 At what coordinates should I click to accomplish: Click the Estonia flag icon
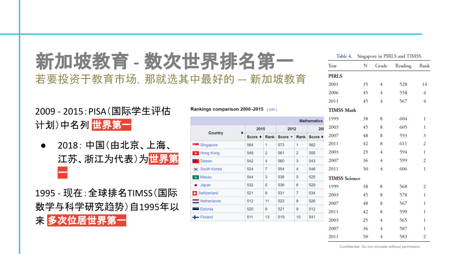[x=195, y=209]
